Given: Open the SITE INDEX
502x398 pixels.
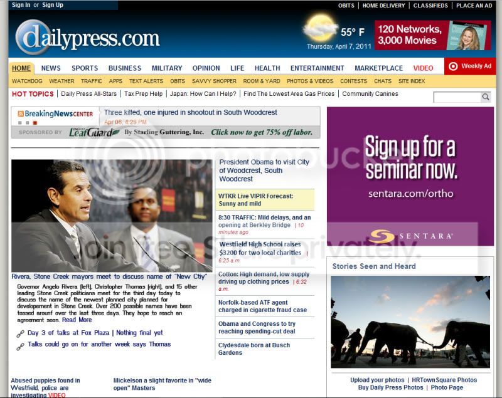Looking at the screenshot, I should click(412, 81).
